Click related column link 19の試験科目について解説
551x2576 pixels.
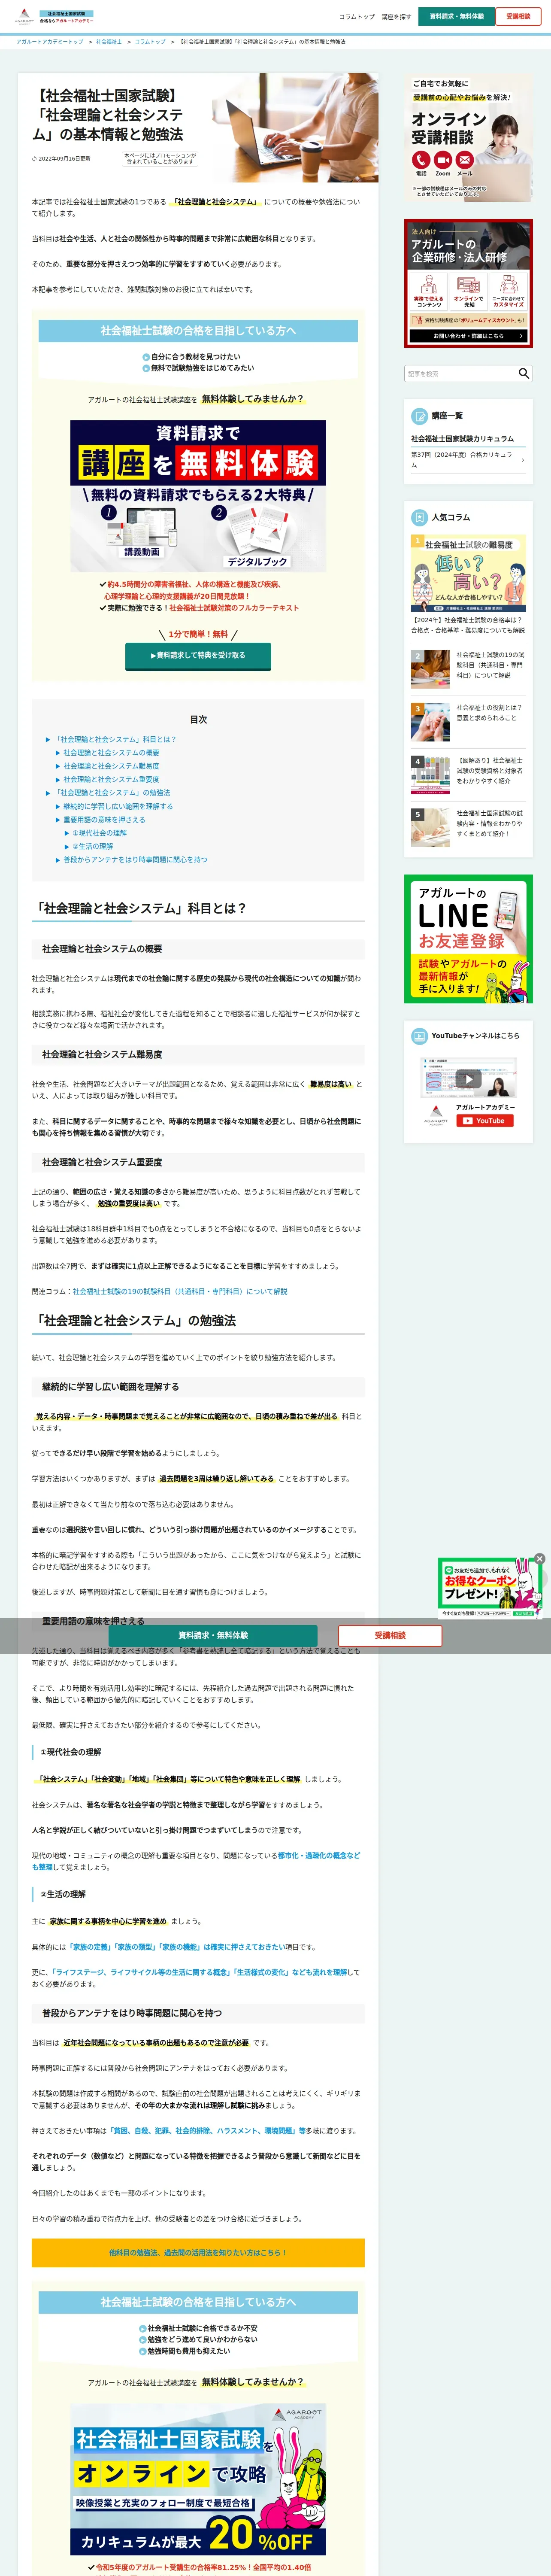[x=180, y=1291]
